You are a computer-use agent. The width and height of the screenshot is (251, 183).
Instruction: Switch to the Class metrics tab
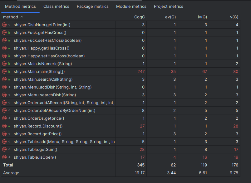[x=56, y=6]
